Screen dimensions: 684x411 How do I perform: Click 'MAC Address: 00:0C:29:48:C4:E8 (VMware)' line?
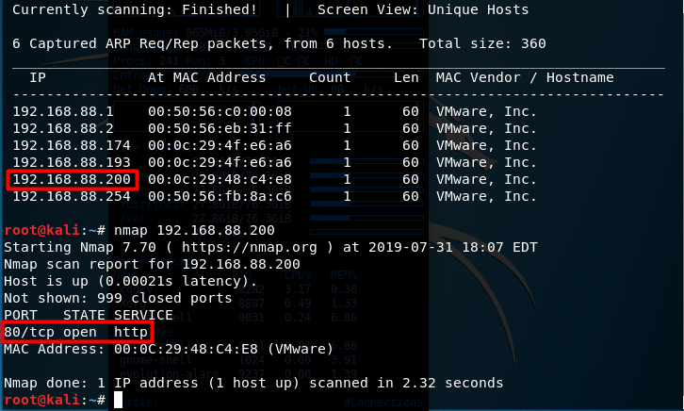(x=169, y=350)
